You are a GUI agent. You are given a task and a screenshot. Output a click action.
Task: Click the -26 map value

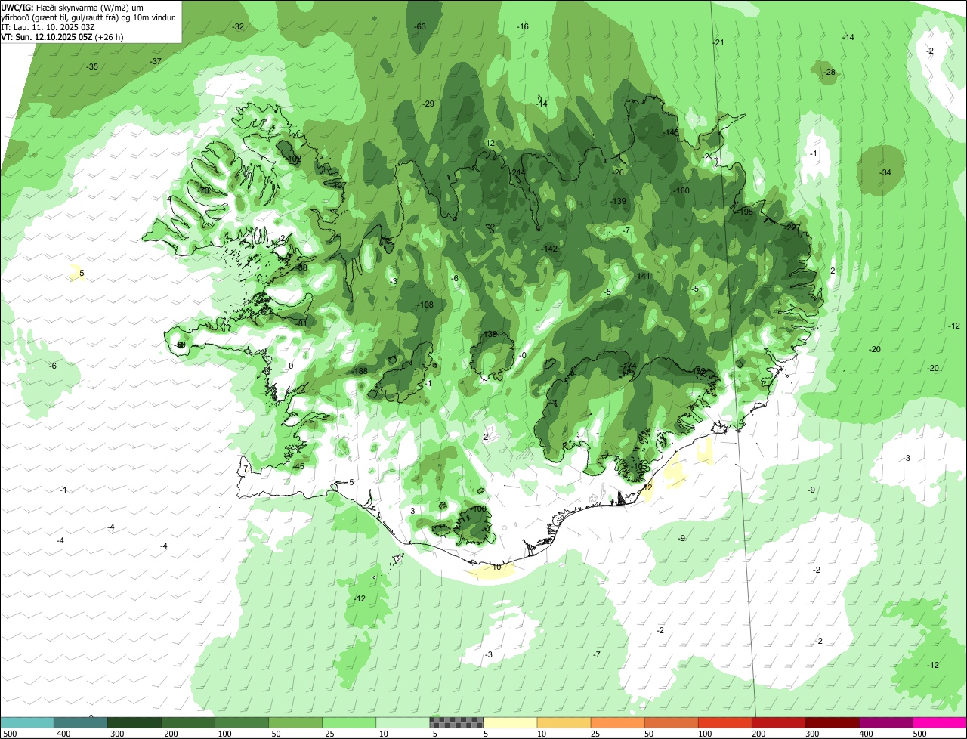pyautogui.click(x=618, y=172)
